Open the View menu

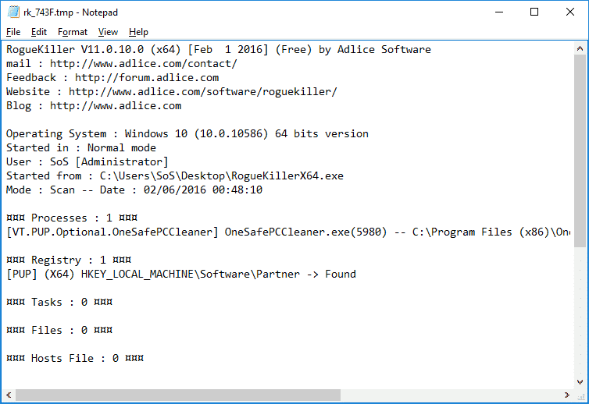click(109, 32)
